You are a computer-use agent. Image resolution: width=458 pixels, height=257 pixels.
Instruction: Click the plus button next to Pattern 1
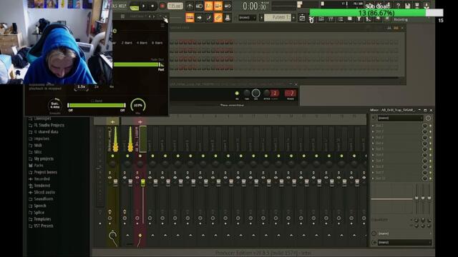click(x=293, y=17)
